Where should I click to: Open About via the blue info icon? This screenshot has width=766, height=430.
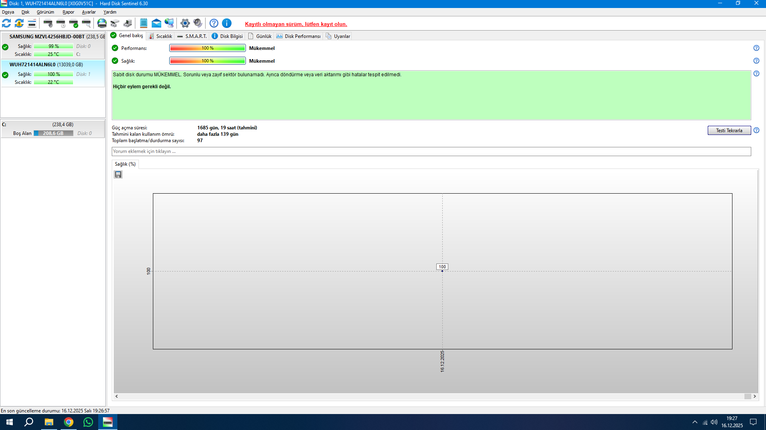[x=227, y=23]
